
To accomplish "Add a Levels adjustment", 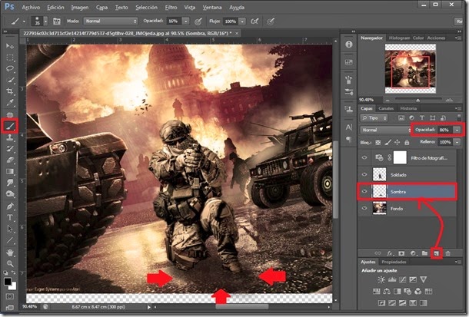I will [392, 279].
